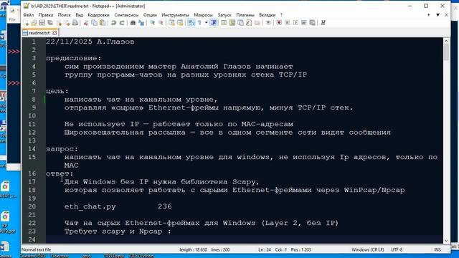
Task: Close all documents from toolbar
Action: [67, 23]
